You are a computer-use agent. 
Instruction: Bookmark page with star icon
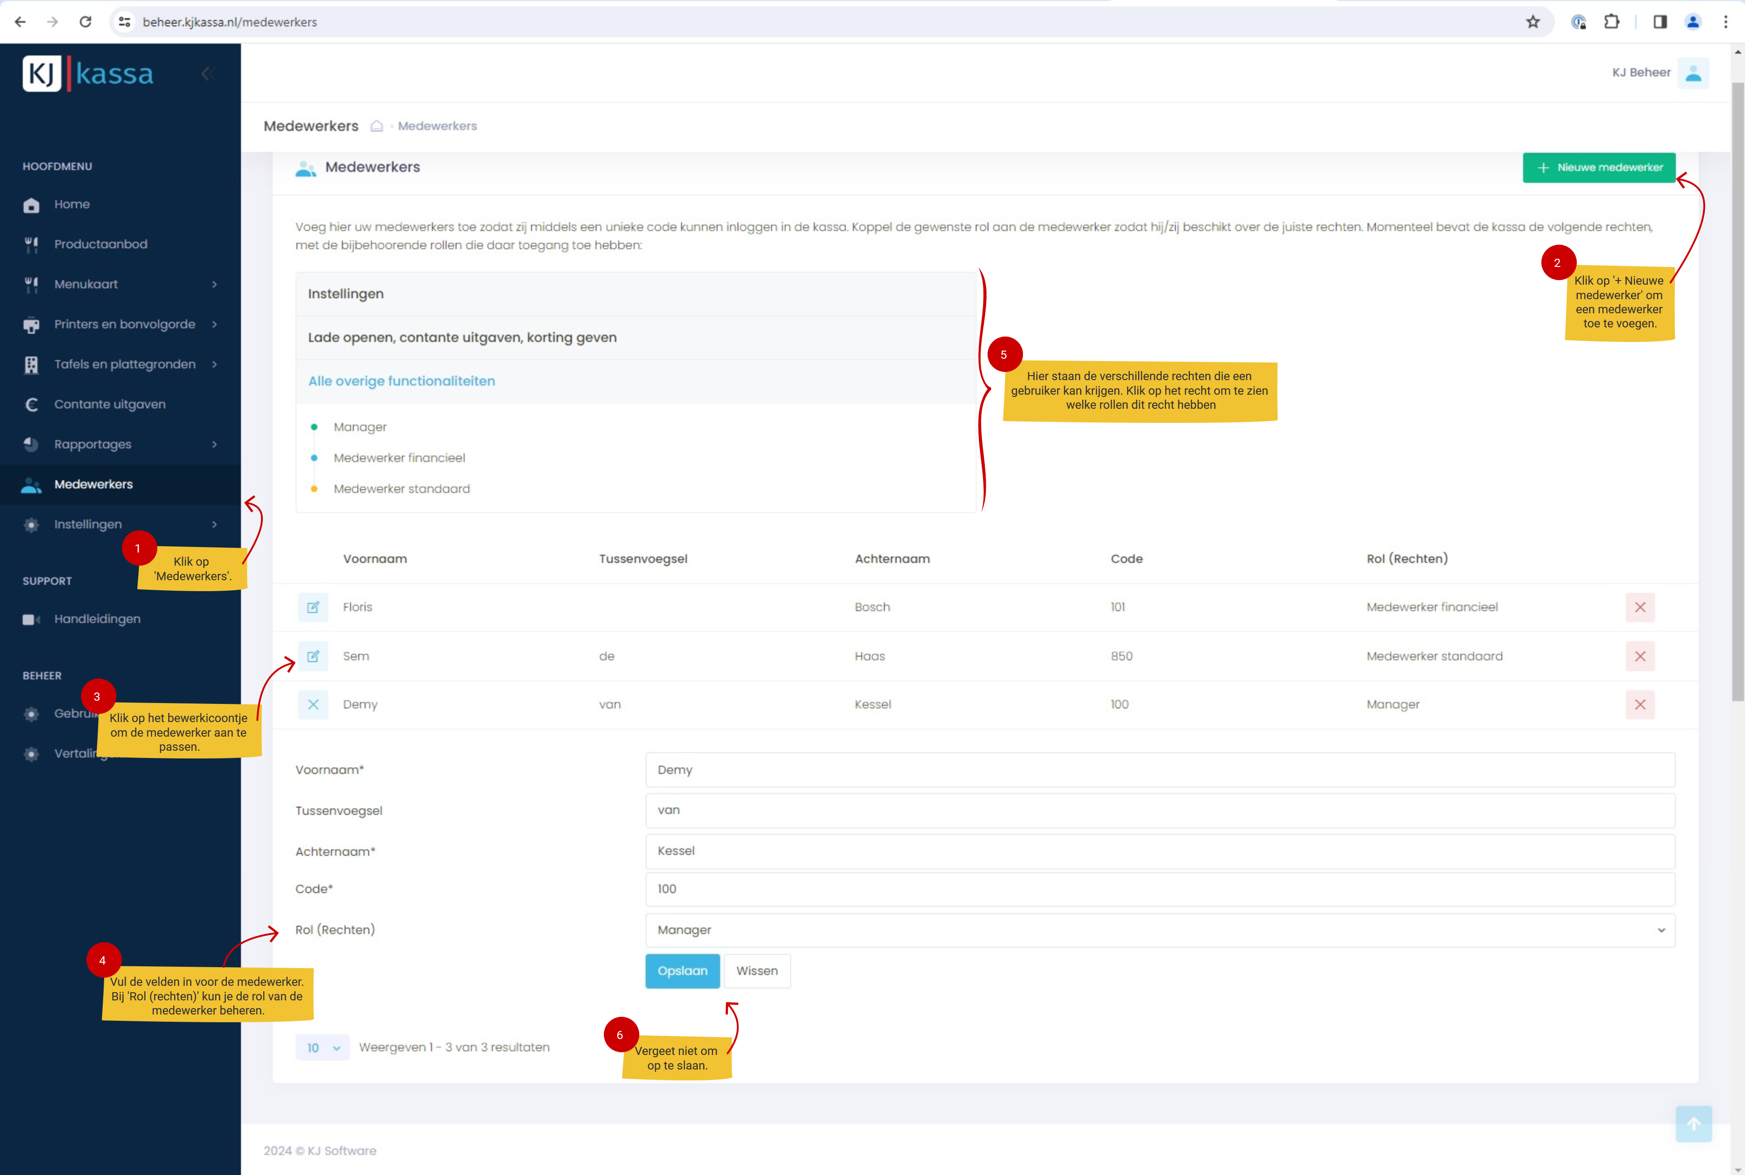(1532, 22)
